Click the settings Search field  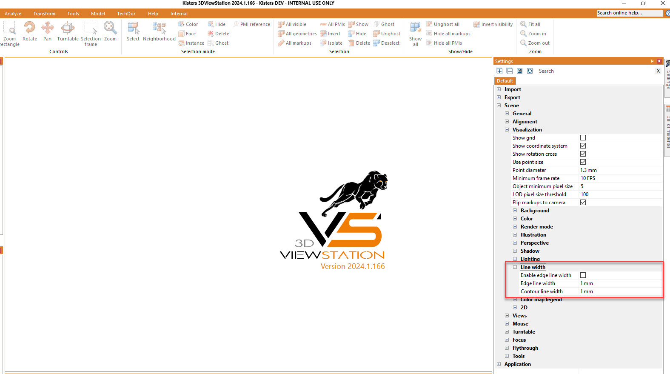point(596,71)
